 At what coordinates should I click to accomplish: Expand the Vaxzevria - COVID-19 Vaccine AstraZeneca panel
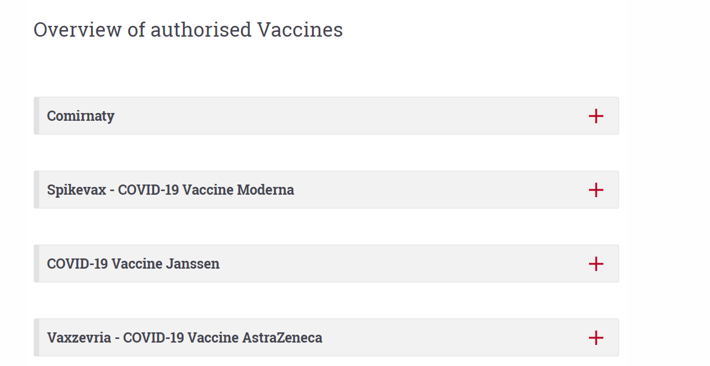point(325,338)
